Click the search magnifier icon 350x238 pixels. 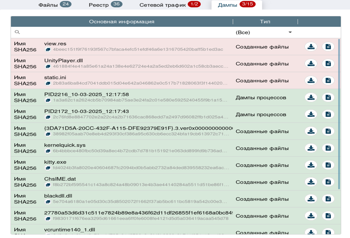[17, 32]
